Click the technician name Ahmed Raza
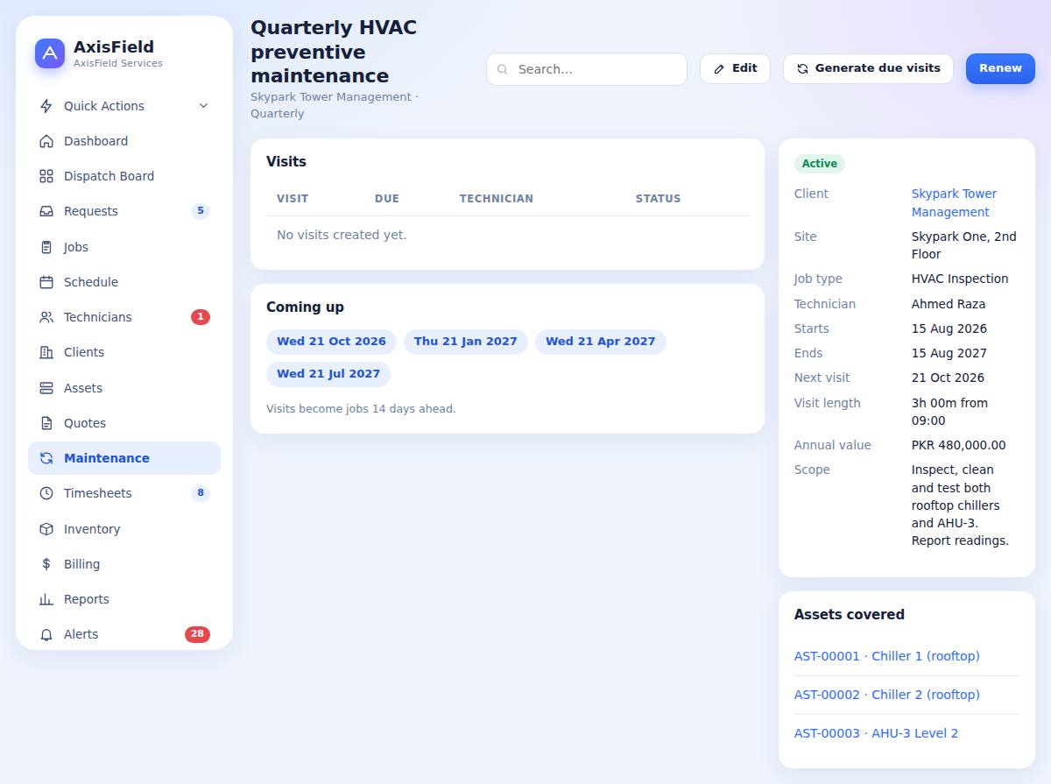 949,304
